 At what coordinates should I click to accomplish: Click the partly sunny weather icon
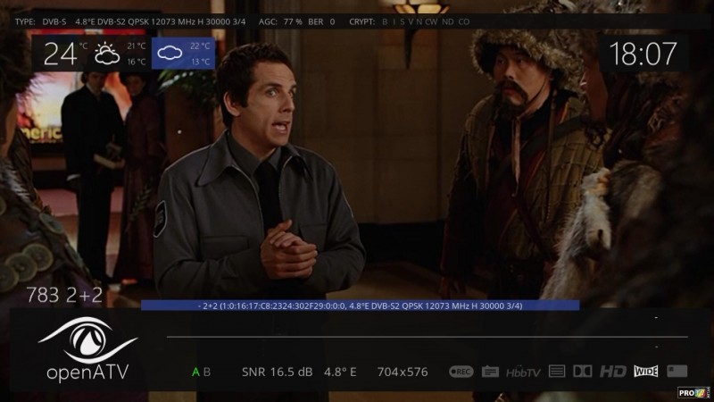pyautogui.click(x=107, y=54)
